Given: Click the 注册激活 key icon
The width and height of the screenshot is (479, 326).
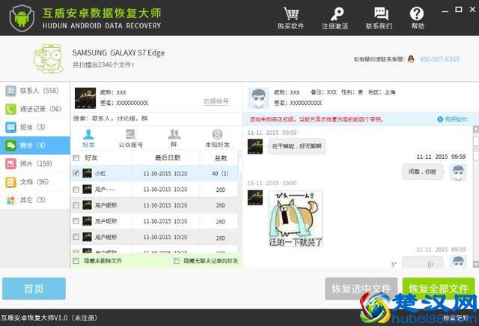Looking at the screenshot, I should point(337,14).
